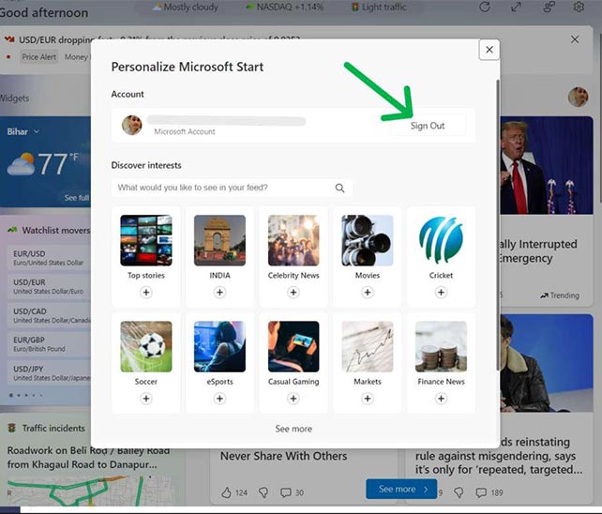This screenshot has height=514, width=602.
Task: Select the Markets chart thumbnail
Action: (x=368, y=346)
